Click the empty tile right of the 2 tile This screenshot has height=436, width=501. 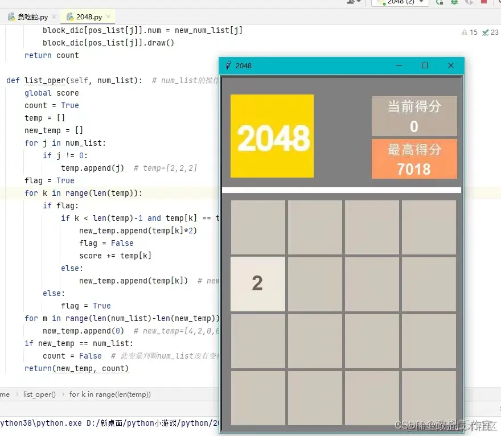click(x=315, y=284)
